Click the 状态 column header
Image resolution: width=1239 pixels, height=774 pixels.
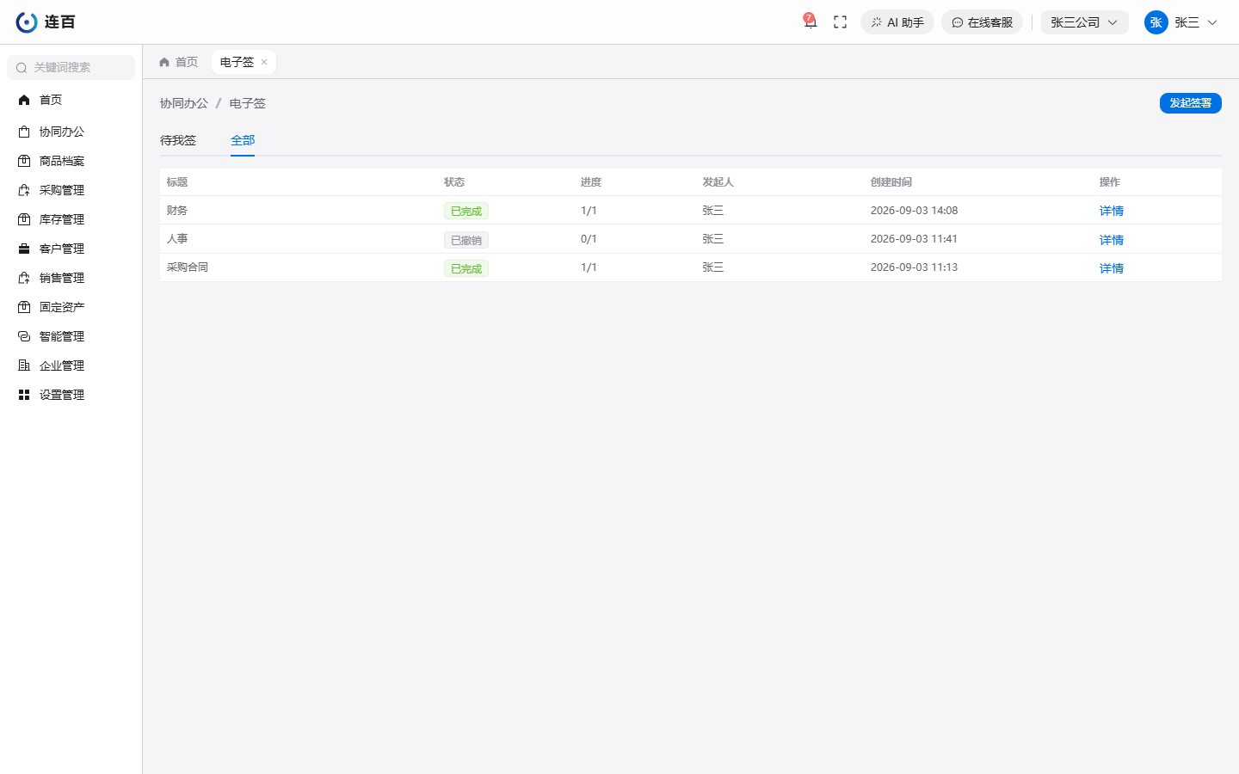pos(454,182)
